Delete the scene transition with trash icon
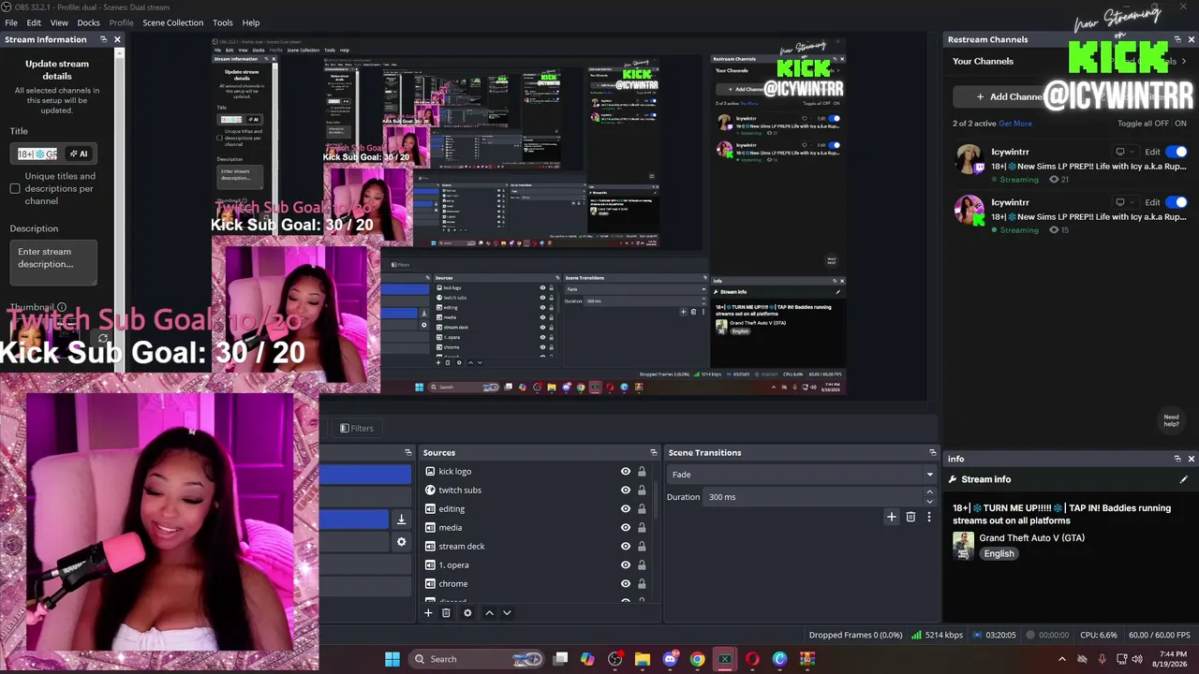The width and height of the screenshot is (1199, 674). tap(910, 517)
